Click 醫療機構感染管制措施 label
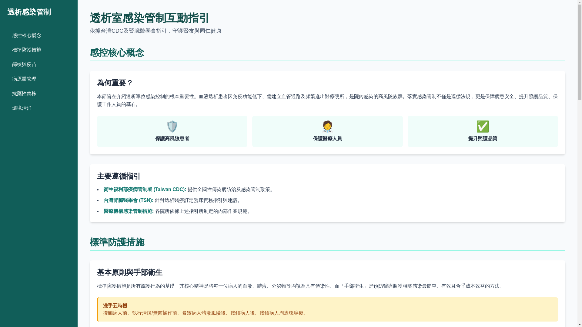 pyautogui.click(x=129, y=211)
